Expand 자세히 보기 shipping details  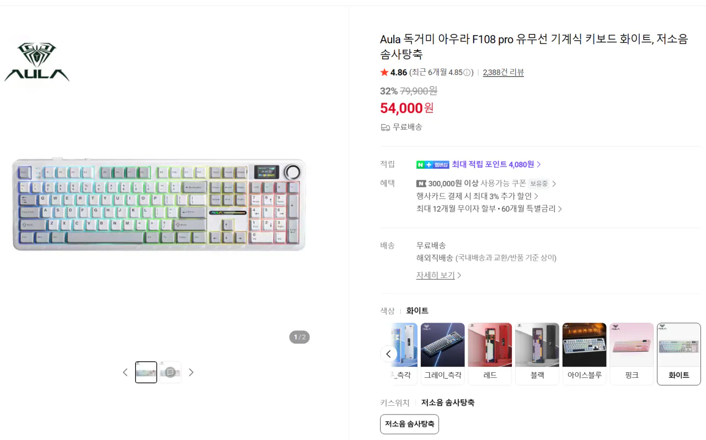(434, 275)
